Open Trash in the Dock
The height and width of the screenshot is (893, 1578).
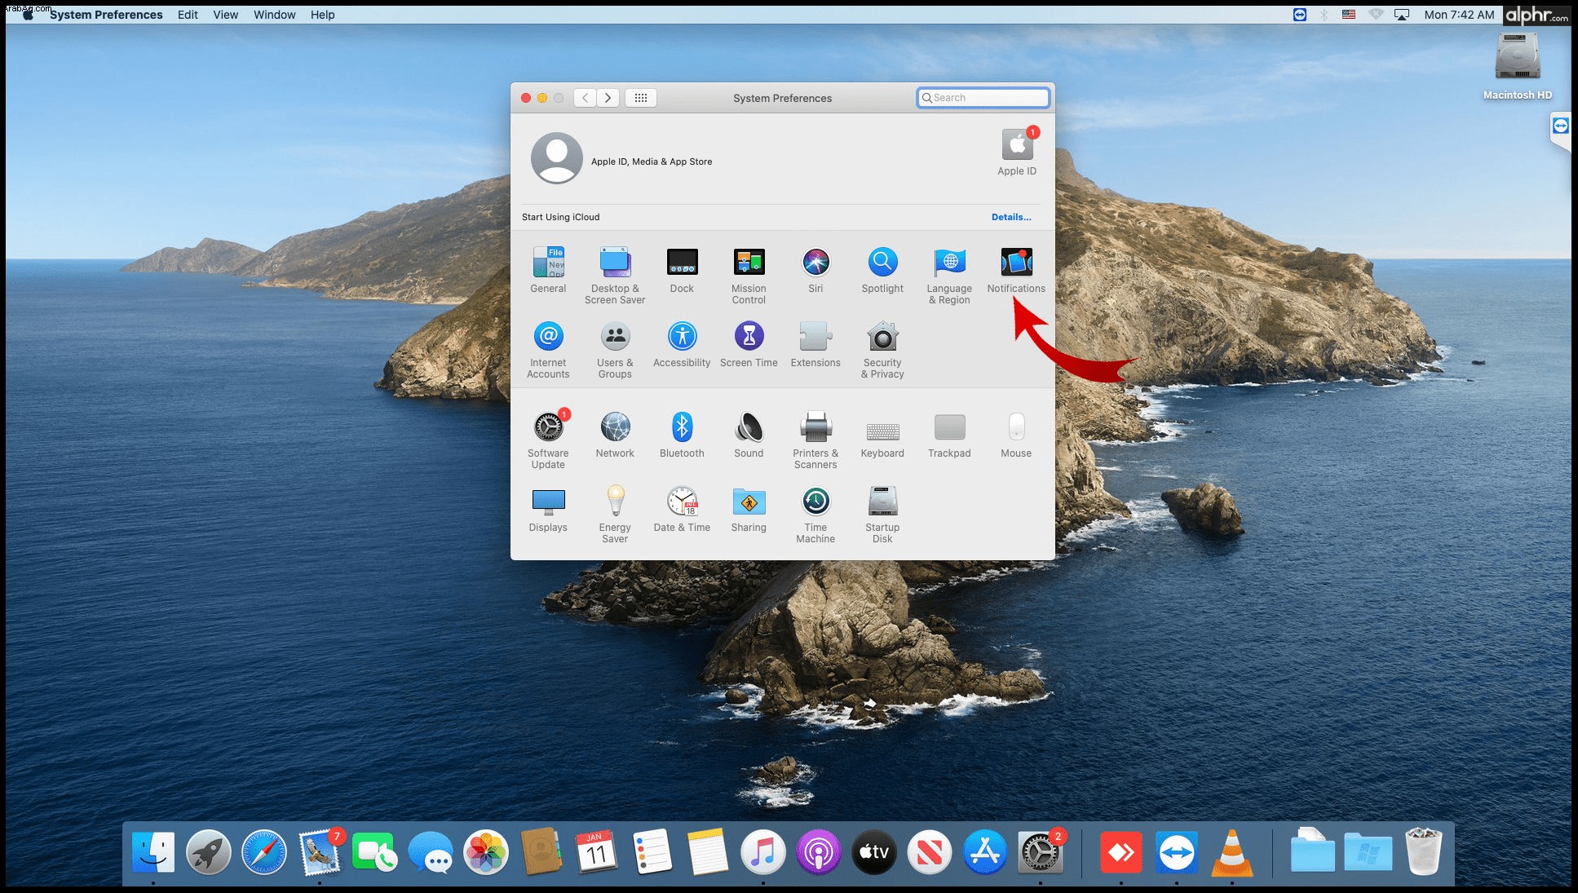tap(1424, 852)
